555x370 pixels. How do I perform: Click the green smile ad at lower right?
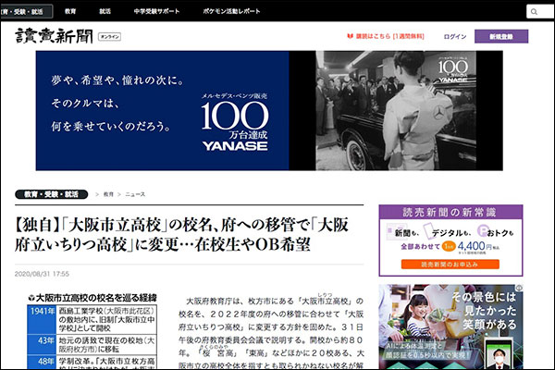pos(450,327)
